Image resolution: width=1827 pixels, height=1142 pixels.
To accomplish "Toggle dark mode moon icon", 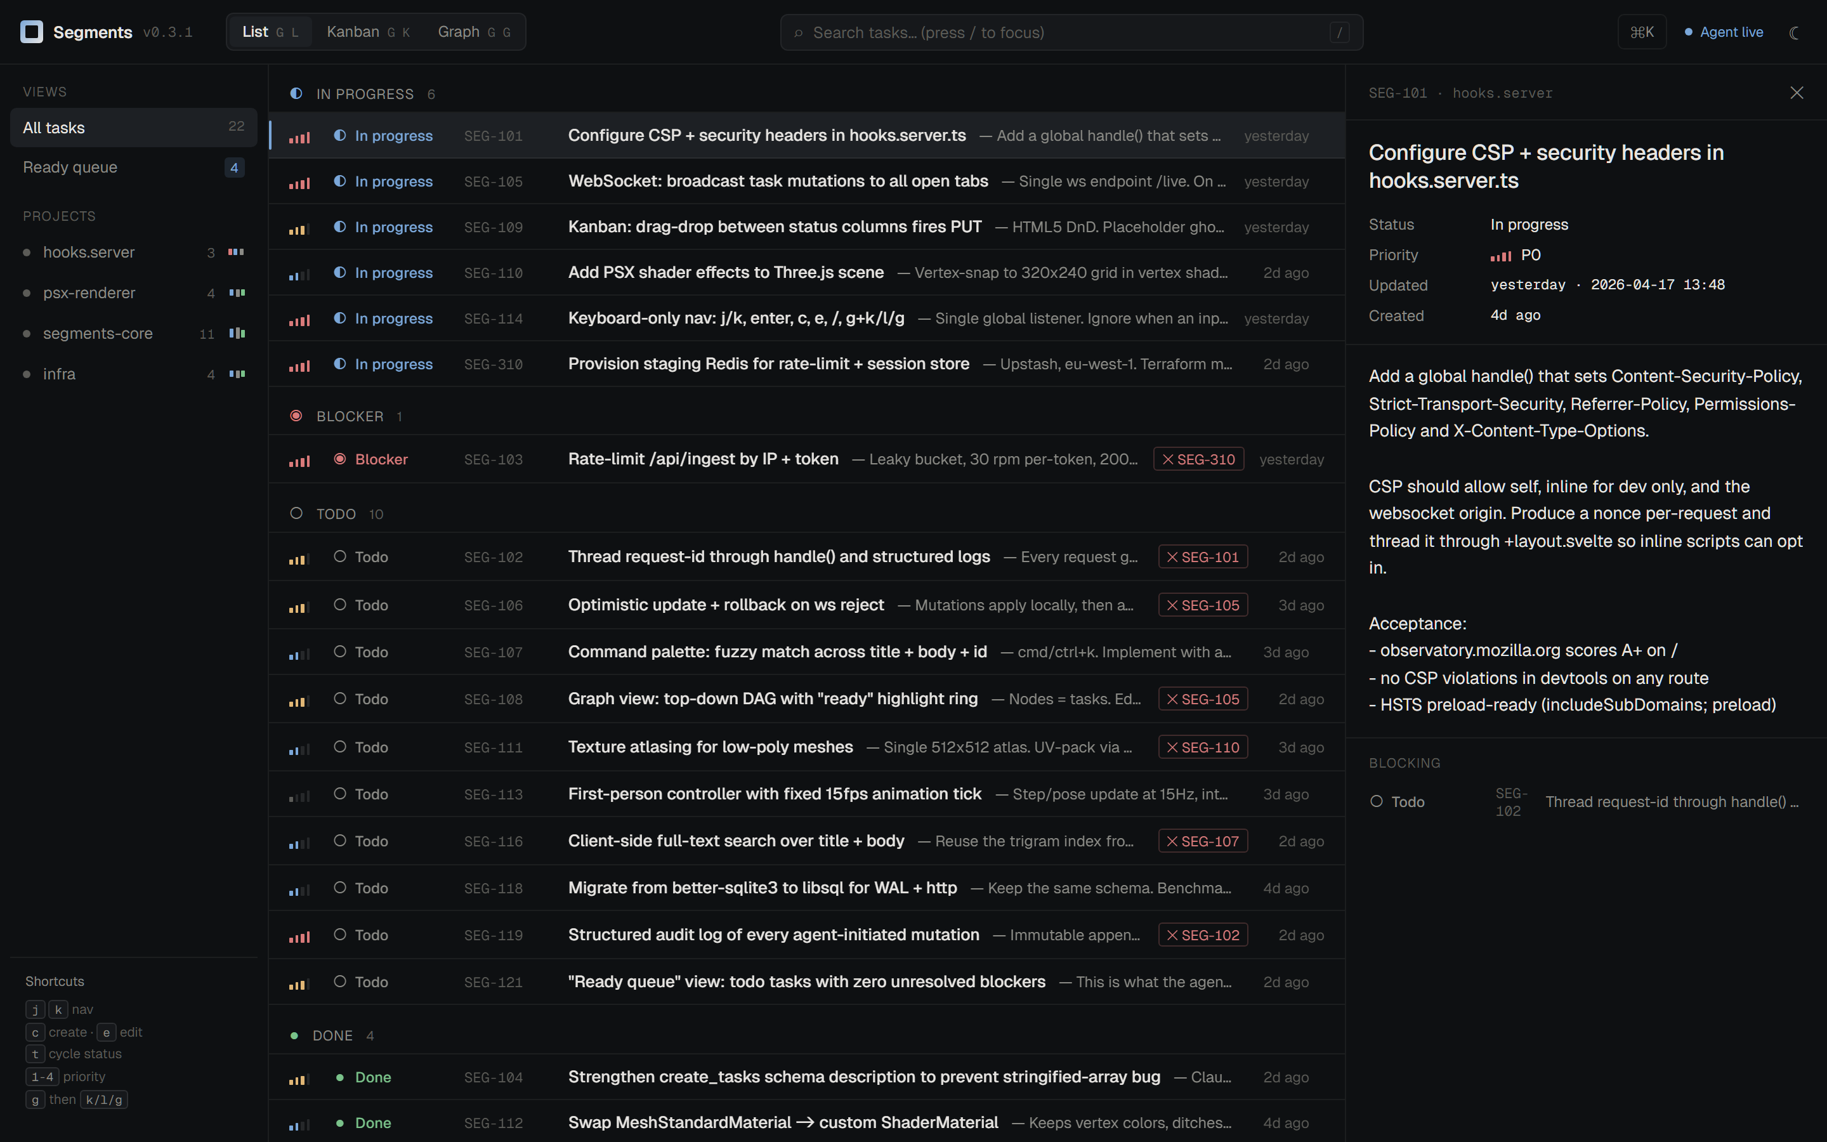I will coord(1795,32).
